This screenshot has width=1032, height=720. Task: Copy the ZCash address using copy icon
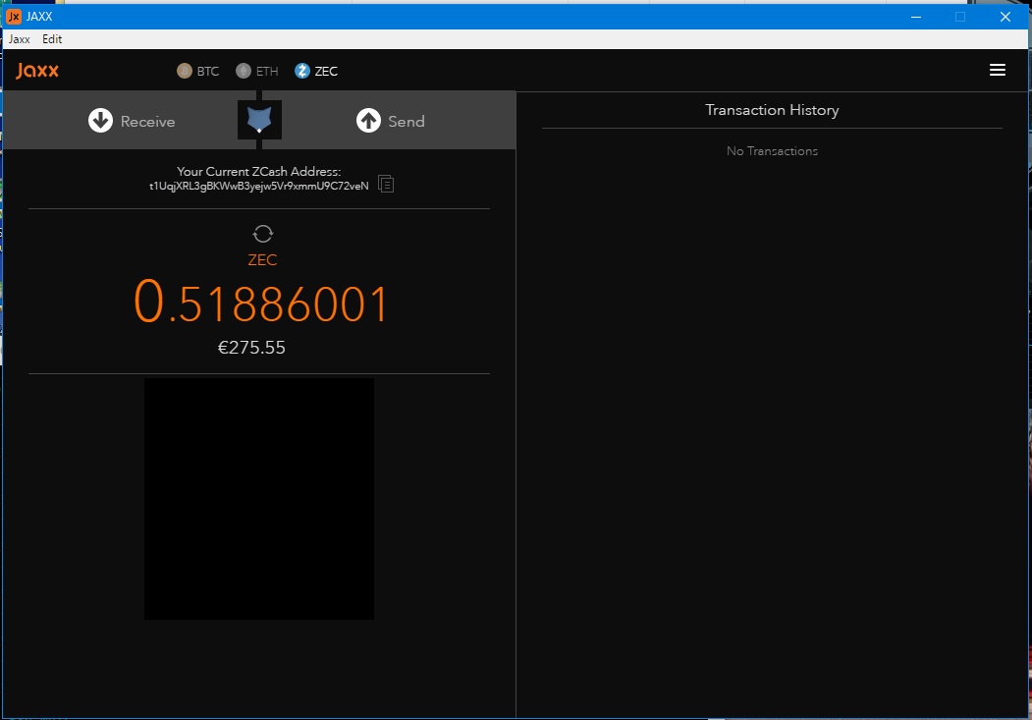point(386,185)
